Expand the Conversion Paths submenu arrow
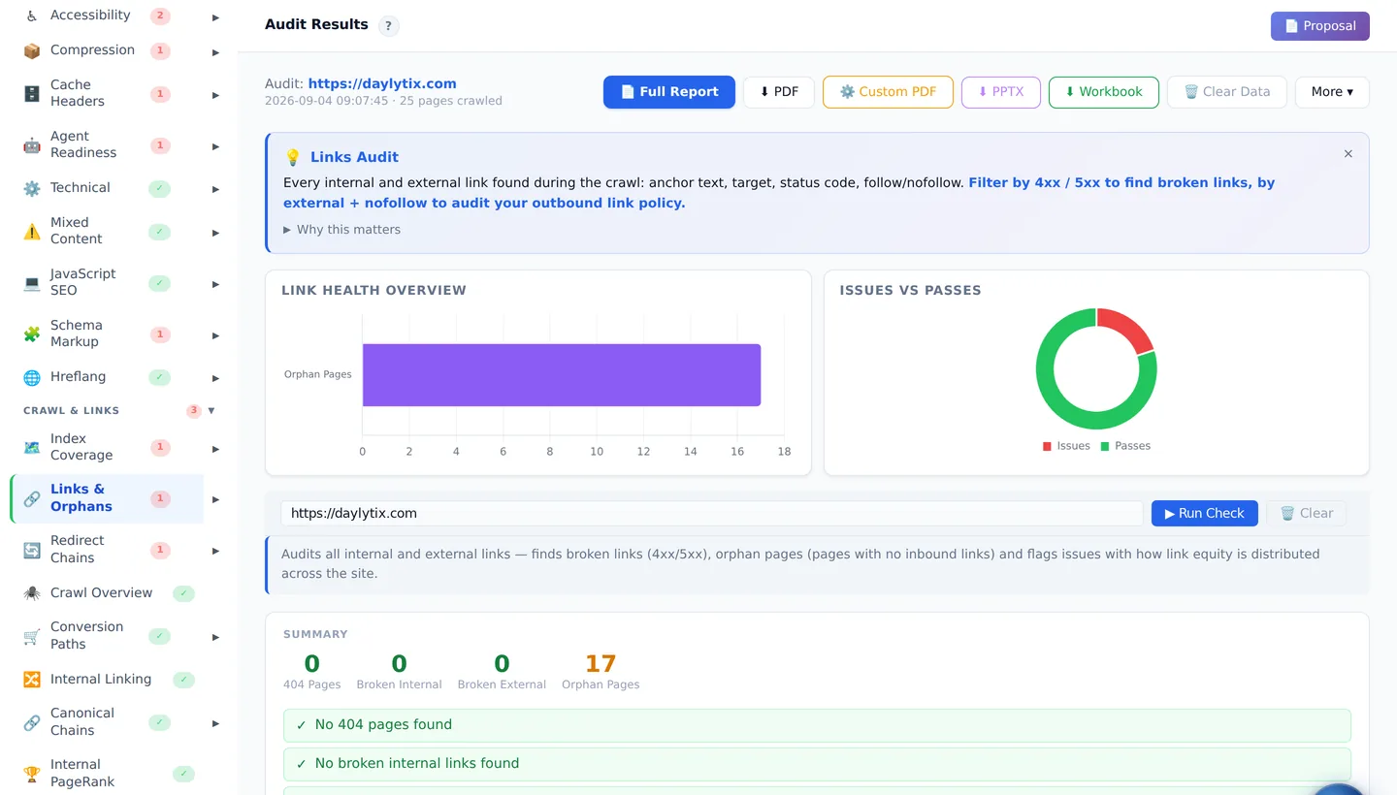 click(215, 637)
